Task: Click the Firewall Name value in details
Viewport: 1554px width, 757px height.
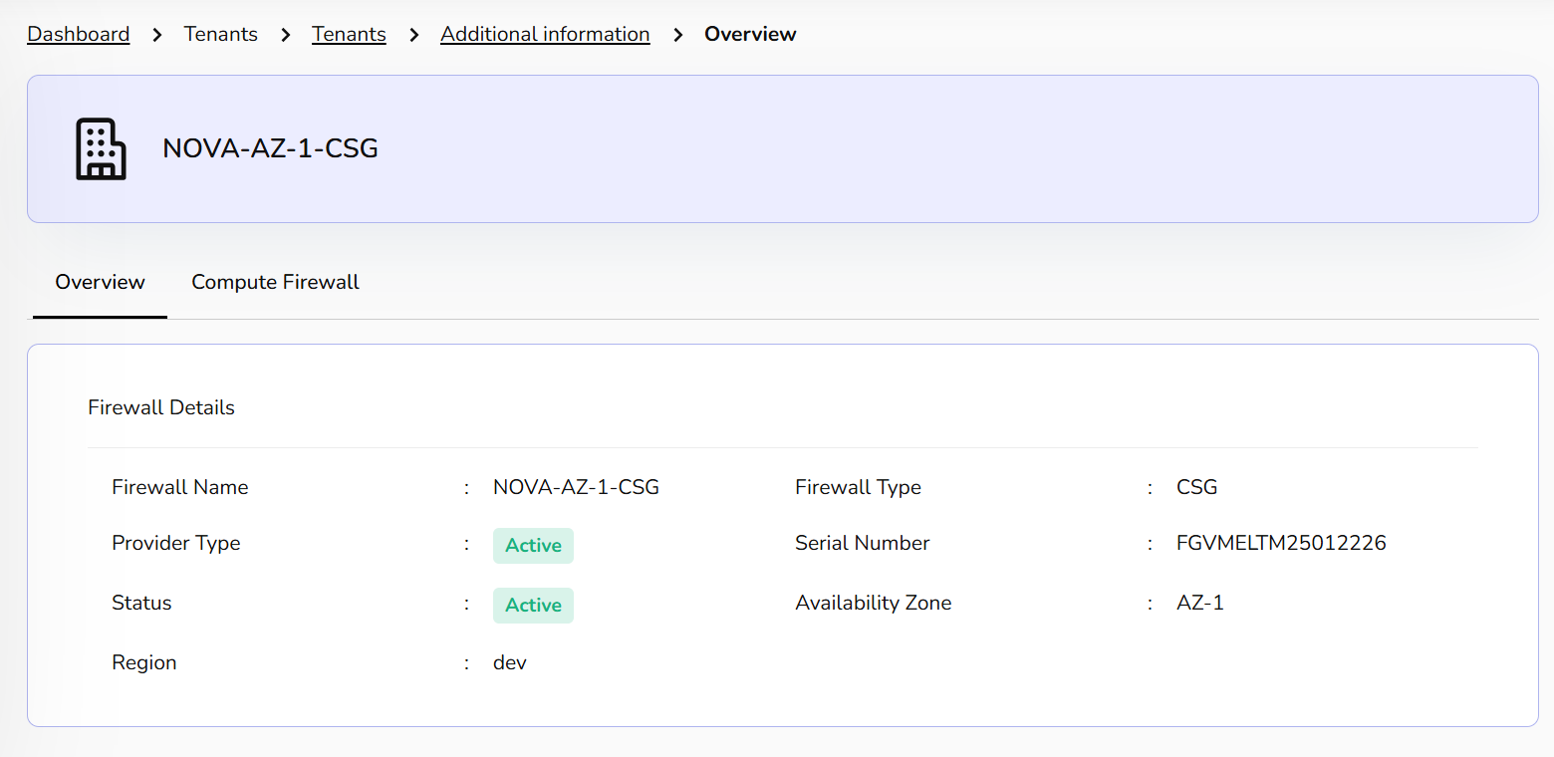Action: 576,487
